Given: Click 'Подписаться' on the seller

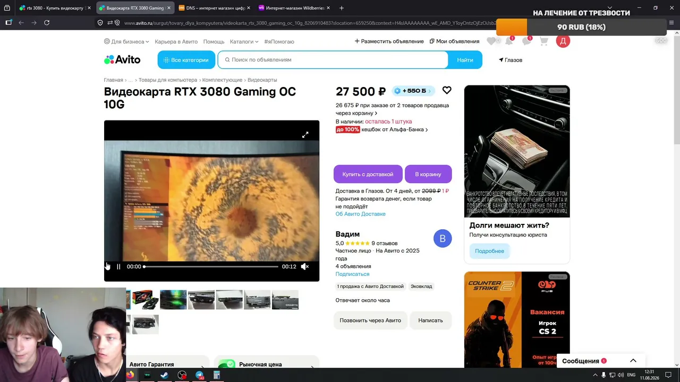Looking at the screenshot, I should 352,274.
